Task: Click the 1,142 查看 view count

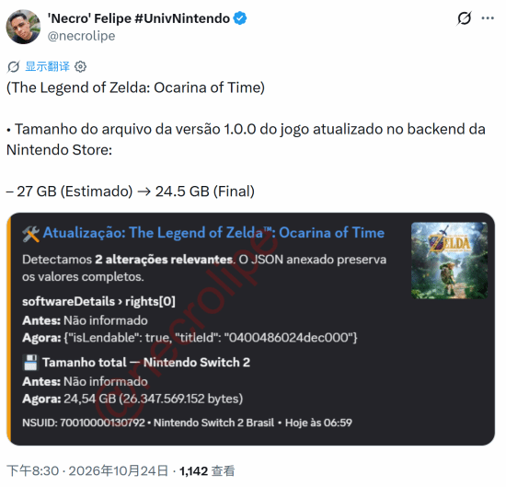Action: [207, 471]
